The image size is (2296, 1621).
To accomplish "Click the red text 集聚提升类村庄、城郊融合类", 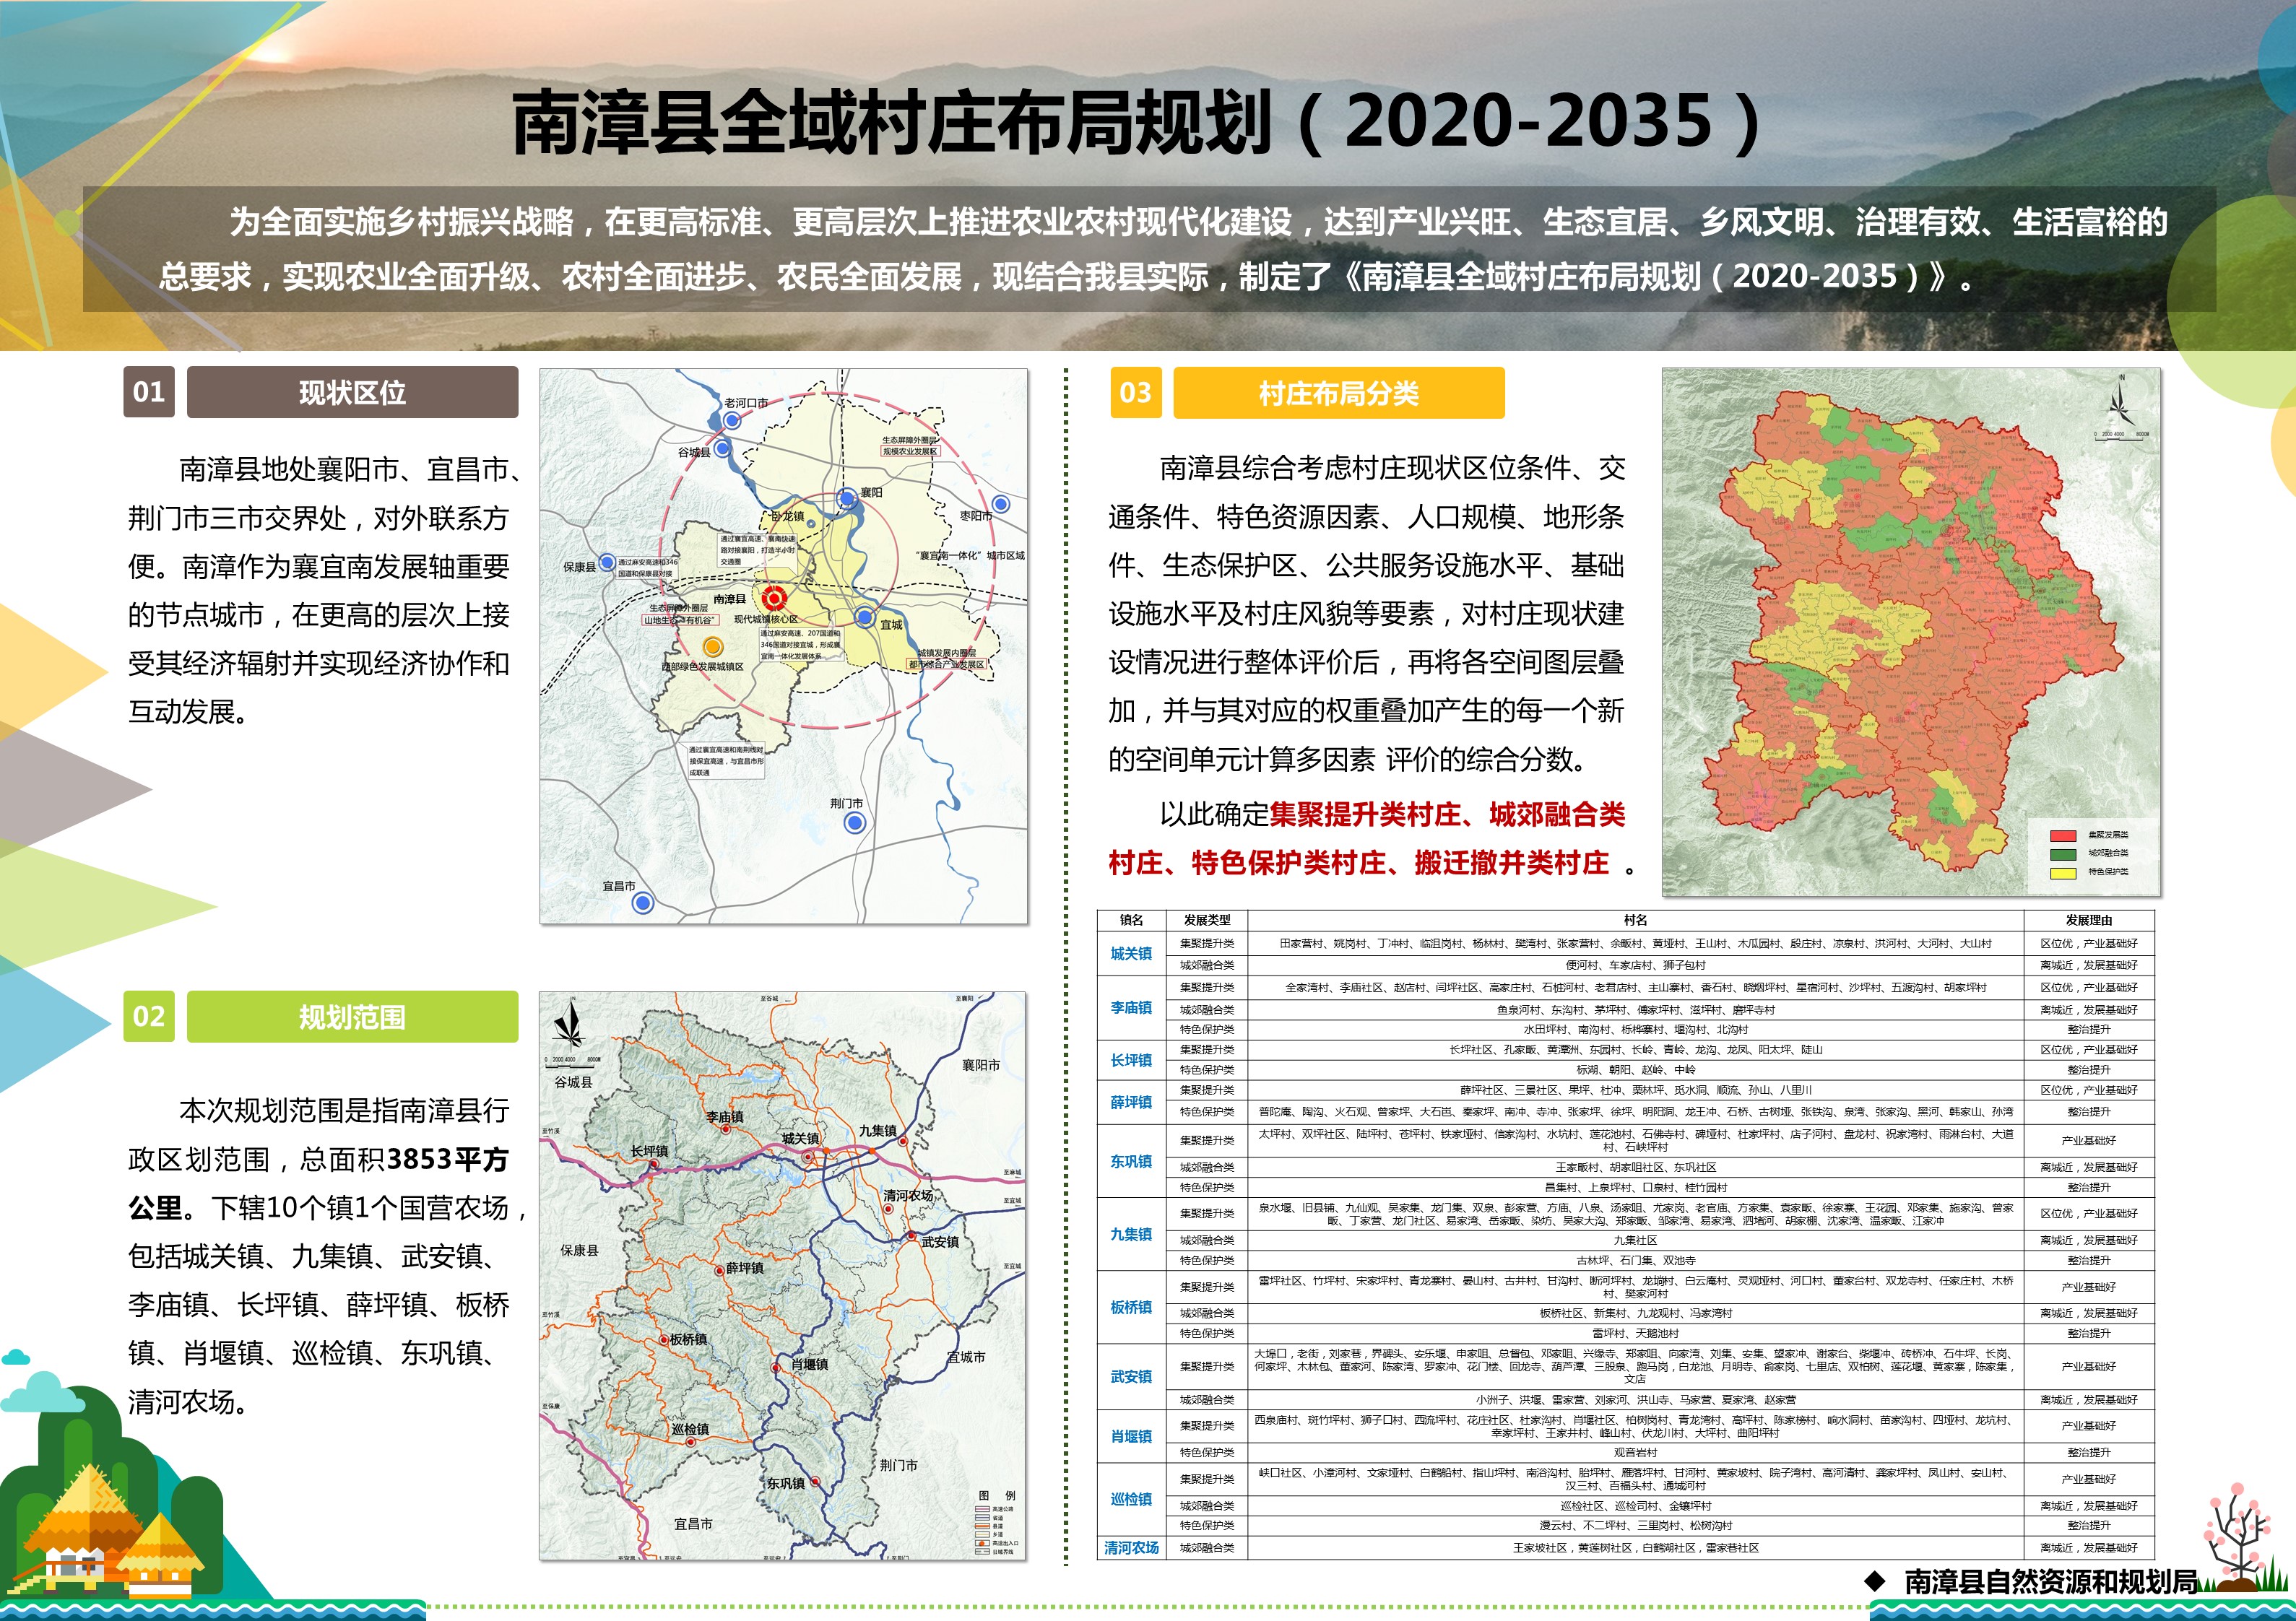I will click(x=1447, y=814).
